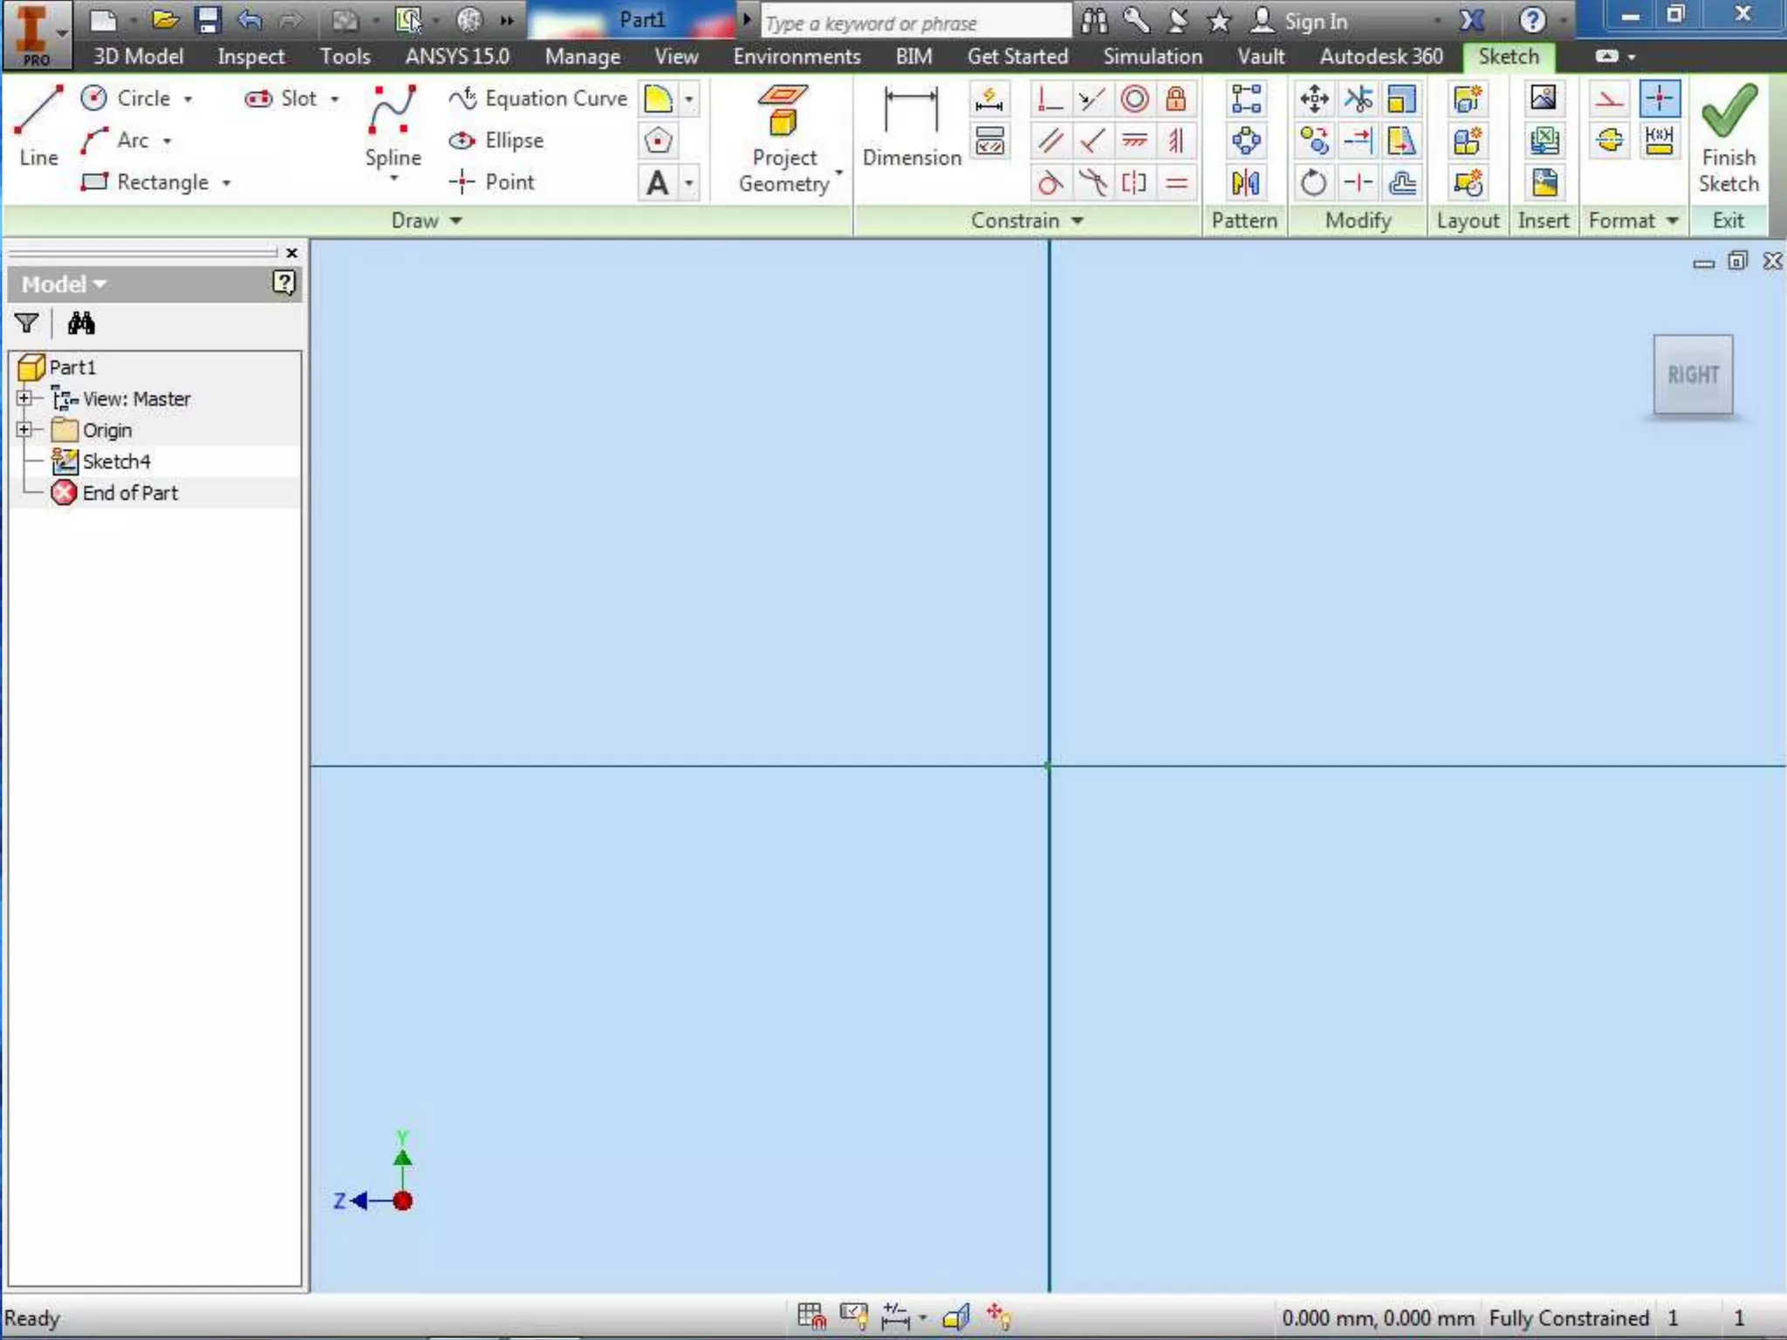The height and width of the screenshot is (1340, 1787).
Task: Click the Project Geometry tool icon
Action: (x=783, y=111)
